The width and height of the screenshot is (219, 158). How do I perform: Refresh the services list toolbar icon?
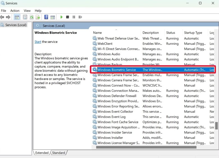pos(31,17)
